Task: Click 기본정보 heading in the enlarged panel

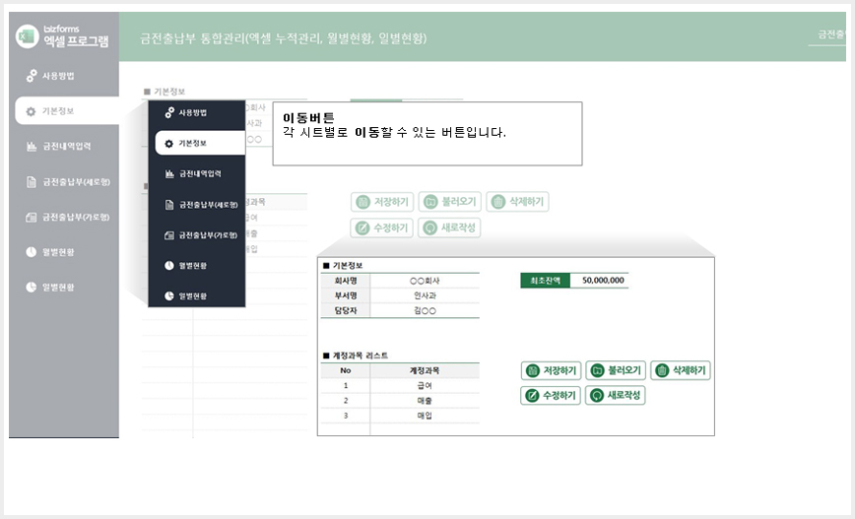Action: pyautogui.click(x=343, y=266)
